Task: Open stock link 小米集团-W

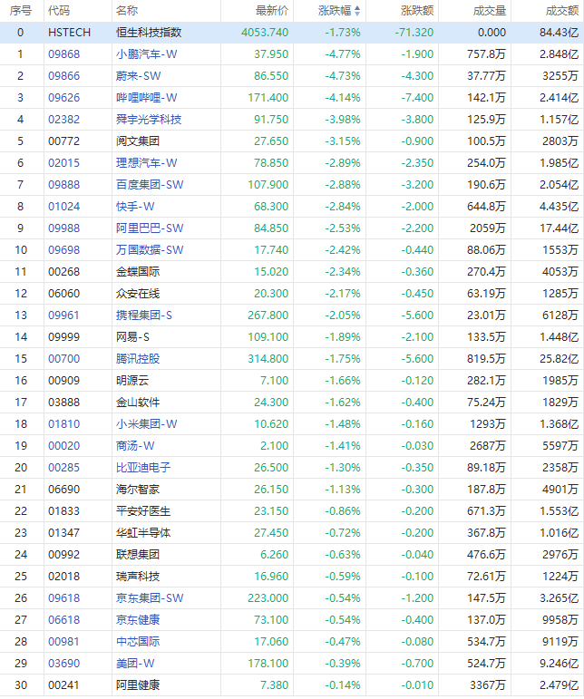Action: 147,424
